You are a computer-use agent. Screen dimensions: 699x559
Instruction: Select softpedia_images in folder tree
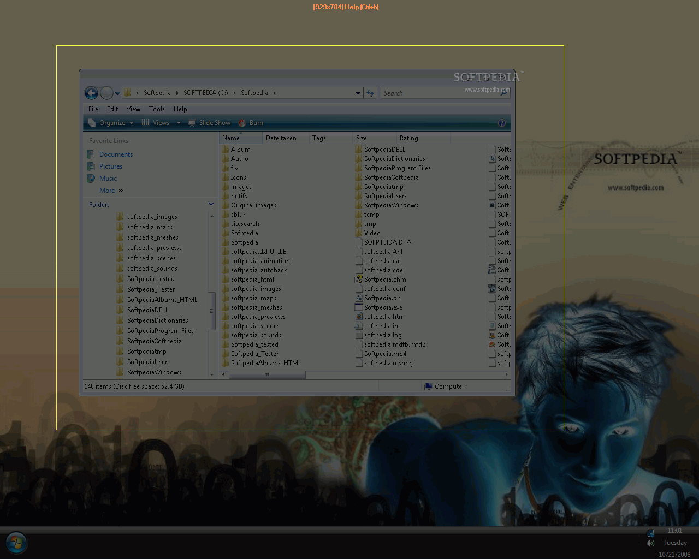(152, 217)
